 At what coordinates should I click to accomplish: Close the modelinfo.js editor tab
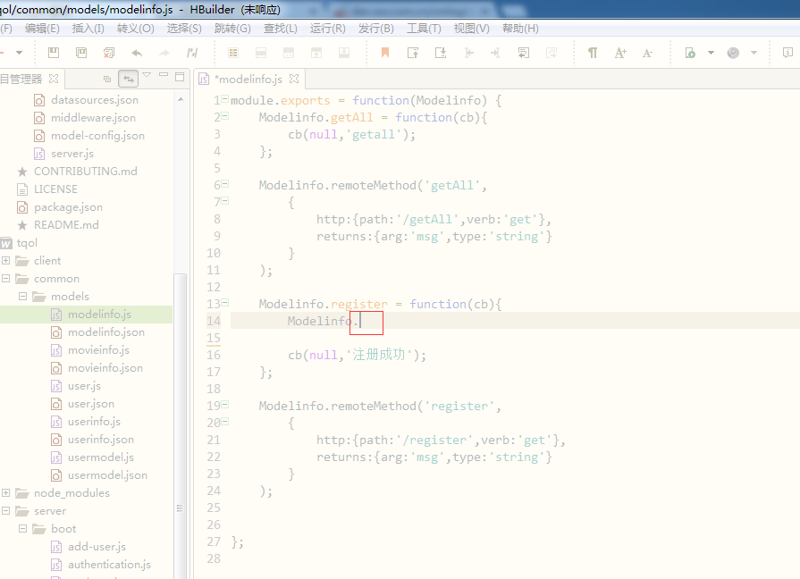pyautogui.click(x=294, y=79)
